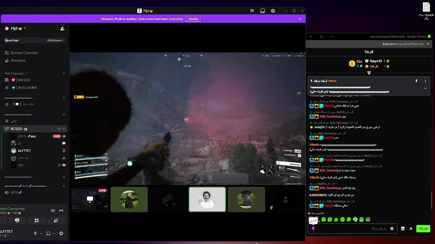The image size is (435, 244).
Task: Disconnect from voice with hang-up icon
Action: point(61,210)
